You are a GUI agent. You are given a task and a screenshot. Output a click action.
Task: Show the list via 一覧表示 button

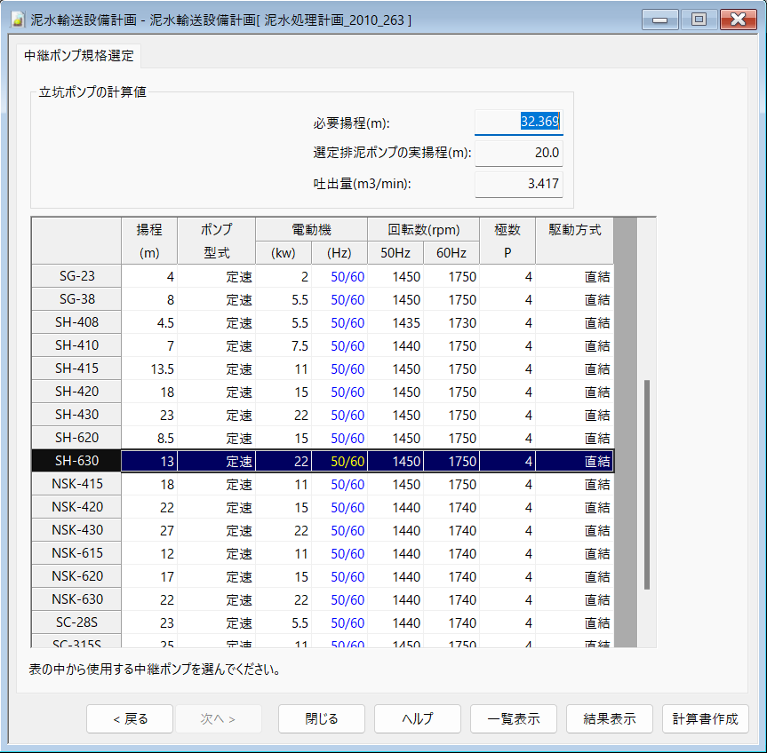513,719
